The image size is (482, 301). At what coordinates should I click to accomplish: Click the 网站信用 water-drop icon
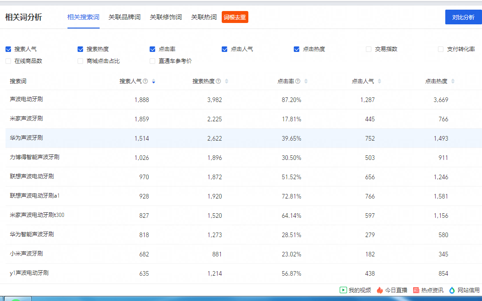(x=452, y=290)
